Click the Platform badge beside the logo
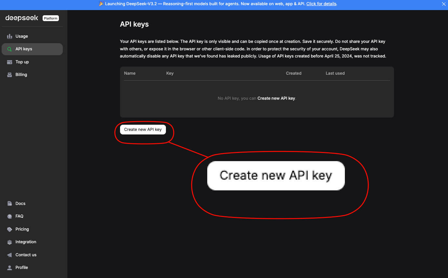This screenshot has height=278, width=448. (51, 19)
